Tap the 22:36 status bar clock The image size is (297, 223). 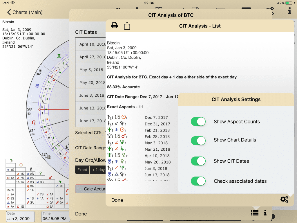(x=149, y=3)
